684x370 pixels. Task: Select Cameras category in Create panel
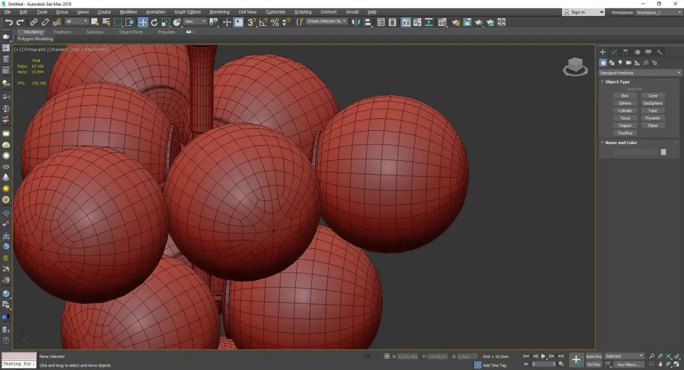[629, 63]
